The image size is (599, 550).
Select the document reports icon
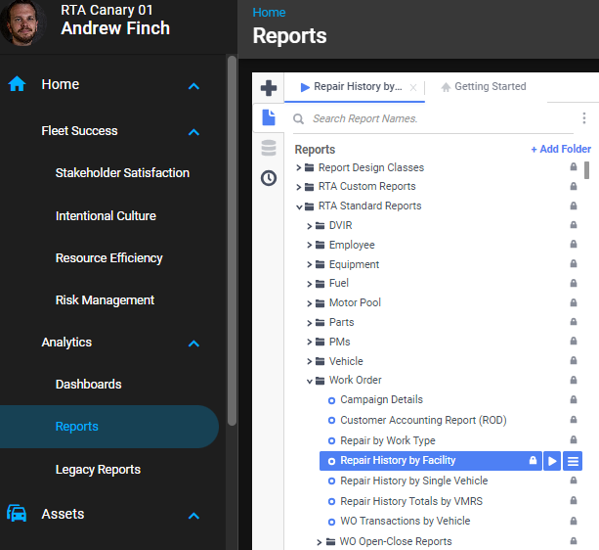(x=269, y=117)
